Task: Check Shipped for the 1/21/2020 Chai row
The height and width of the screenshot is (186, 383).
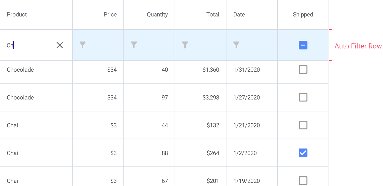Action: pyautogui.click(x=303, y=125)
